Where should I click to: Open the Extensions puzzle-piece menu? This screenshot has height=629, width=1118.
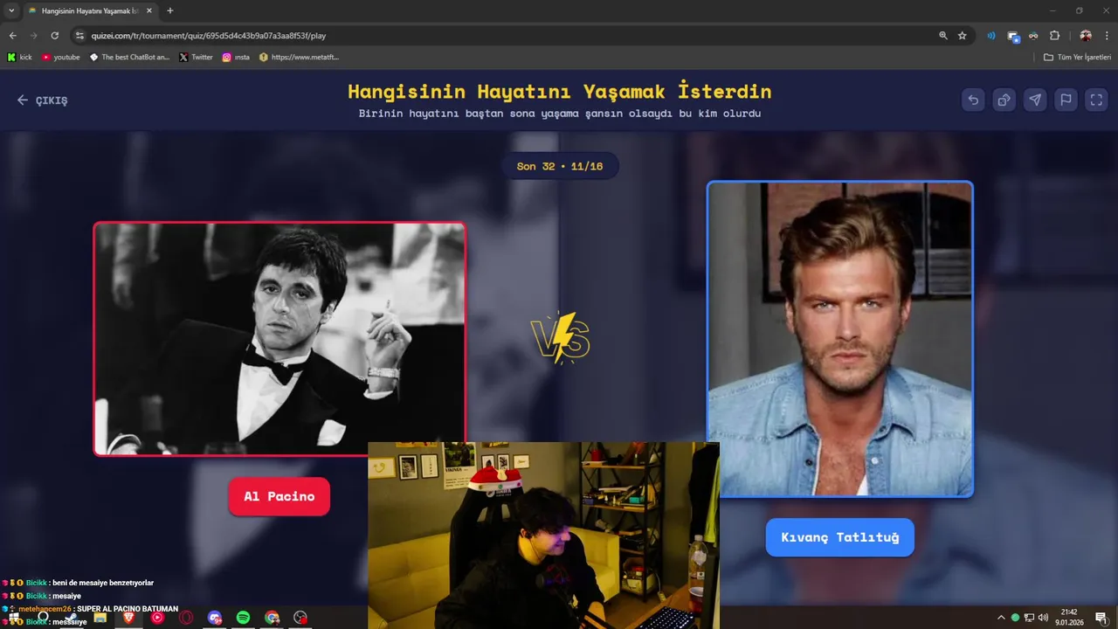1054,36
